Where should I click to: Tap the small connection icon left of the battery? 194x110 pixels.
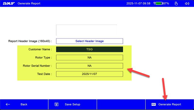pyautogui.click(x=154, y=3)
